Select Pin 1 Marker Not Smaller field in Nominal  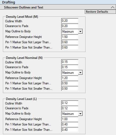point(70,89)
